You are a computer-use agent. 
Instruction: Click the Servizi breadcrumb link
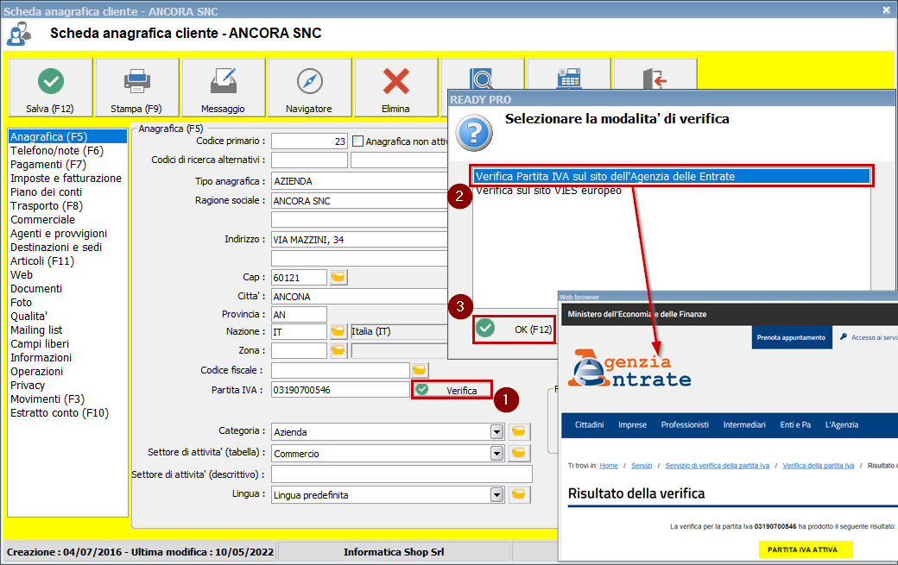(642, 466)
